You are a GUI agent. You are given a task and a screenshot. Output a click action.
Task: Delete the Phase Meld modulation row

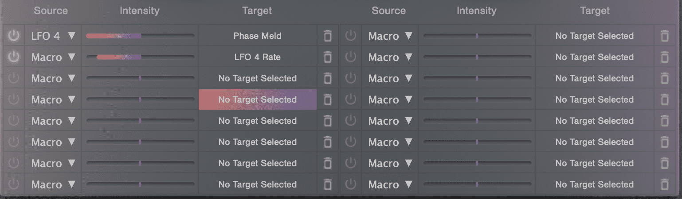[327, 36]
